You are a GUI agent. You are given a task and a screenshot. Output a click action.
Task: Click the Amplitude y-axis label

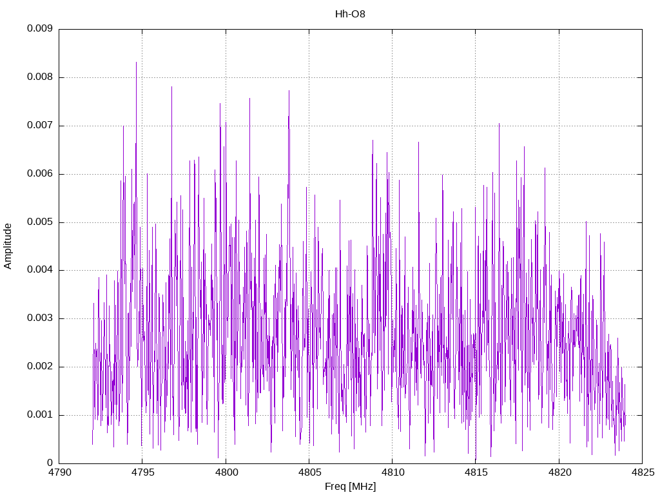[x=8, y=246]
